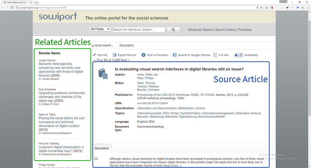
Task: Go to Prev record link
Action: click(x=99, y=60)
